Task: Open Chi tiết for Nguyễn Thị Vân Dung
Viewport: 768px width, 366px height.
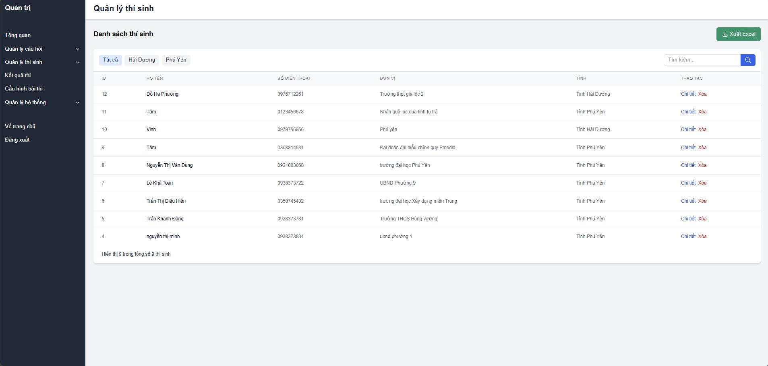Action: (688, 165)
